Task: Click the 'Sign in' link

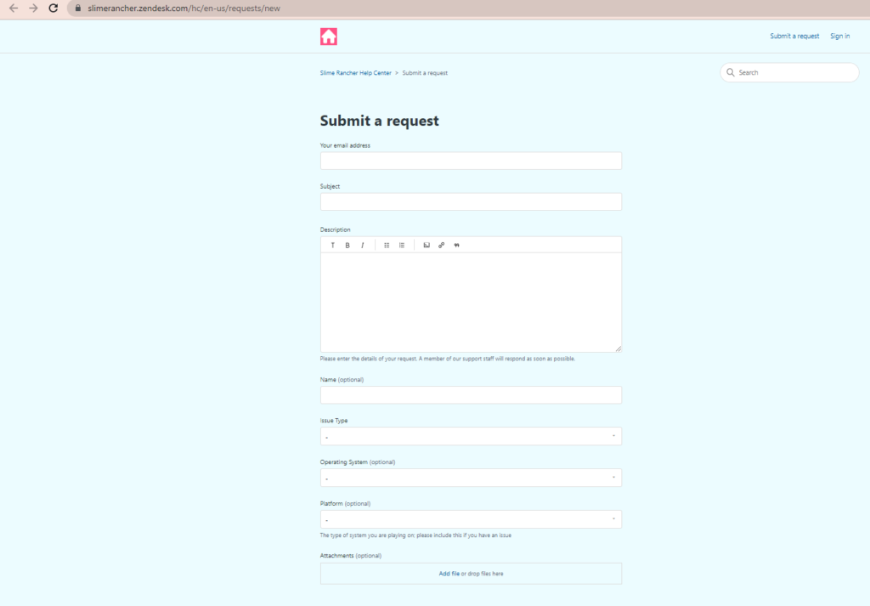Action: 839,36
